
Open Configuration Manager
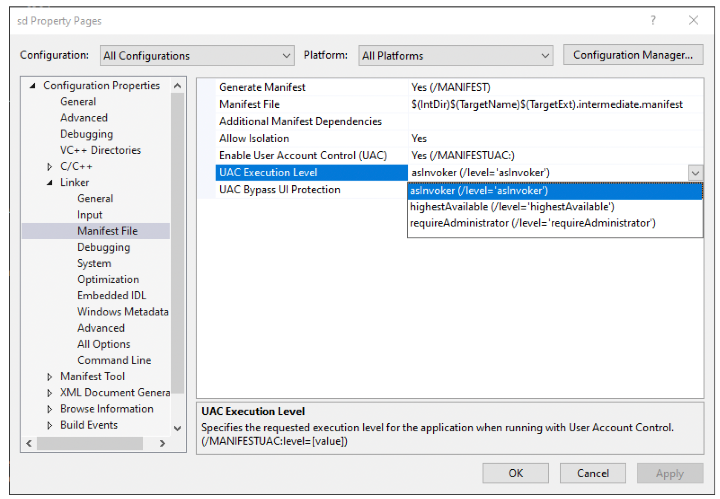coord(633,55)
